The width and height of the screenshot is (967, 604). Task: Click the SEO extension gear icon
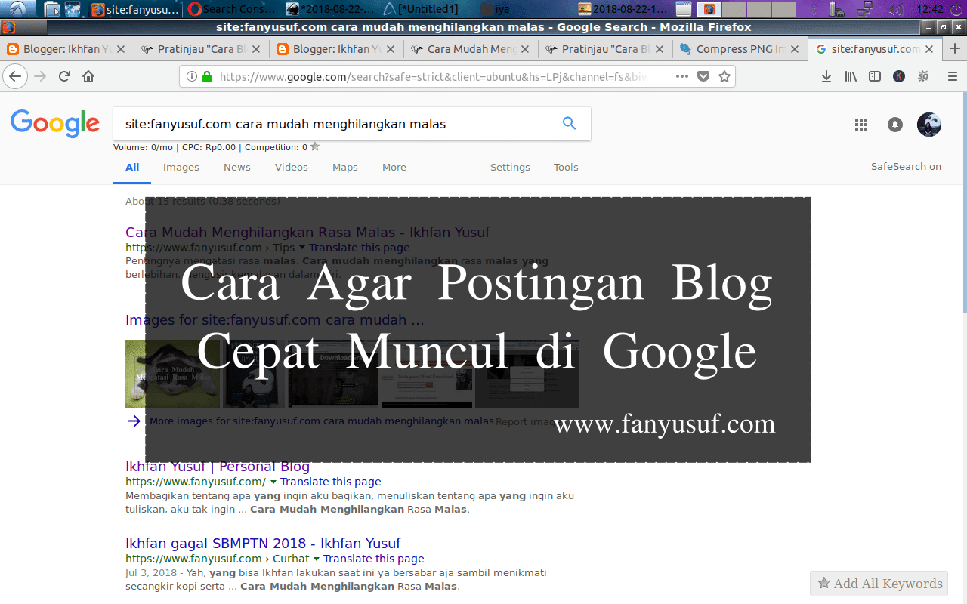pyautogui.click(x=923, y=76)
